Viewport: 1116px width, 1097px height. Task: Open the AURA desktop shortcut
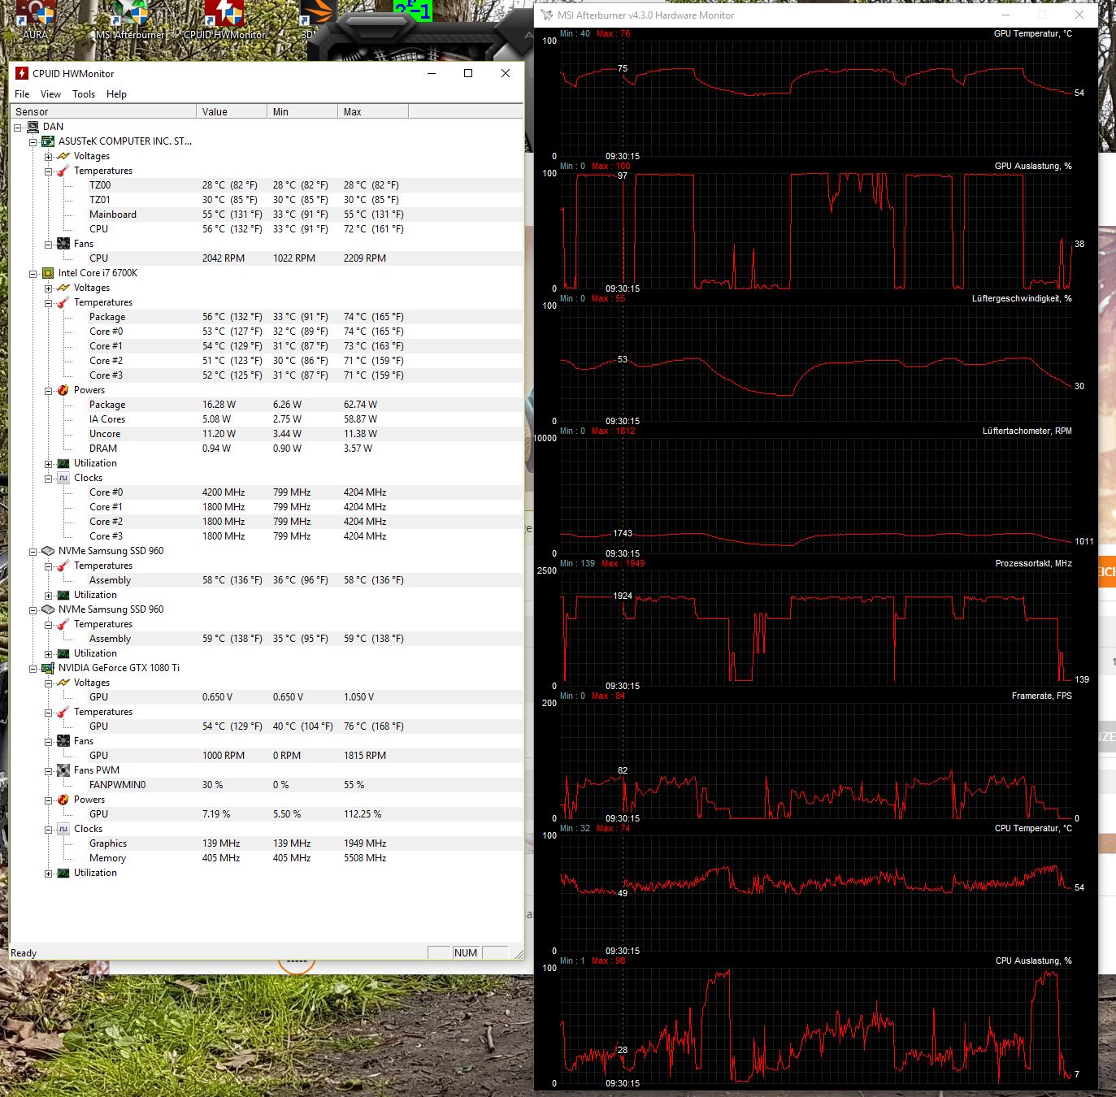point(35,20)
